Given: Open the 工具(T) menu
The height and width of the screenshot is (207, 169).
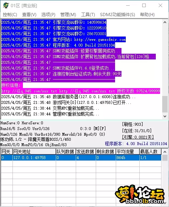Looking at the screenshot, I should pyautogui.click(x=88, y=15).
